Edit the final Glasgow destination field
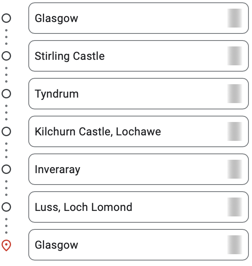This screenshot has height=266, width=252. tap(139, 245)
